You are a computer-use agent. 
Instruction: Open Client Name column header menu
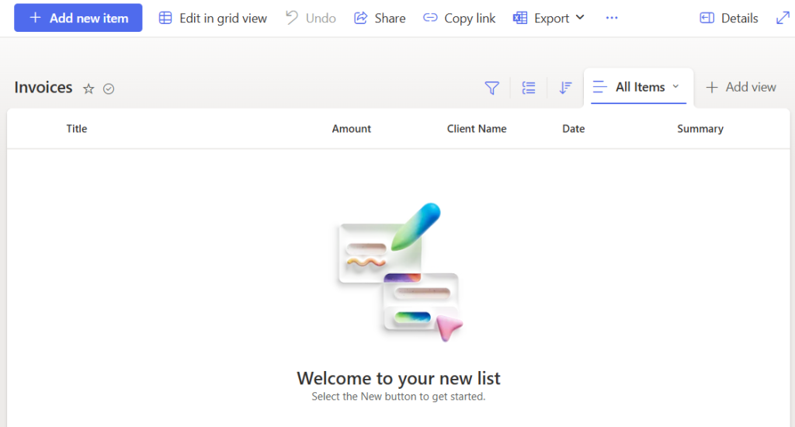[x=477, y=129]
